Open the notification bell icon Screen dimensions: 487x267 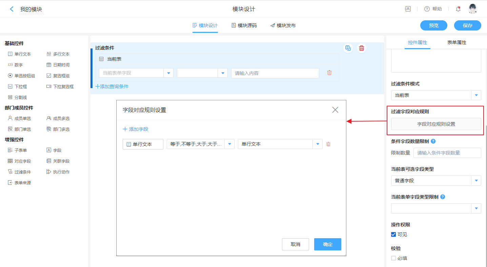pyautogui.click(x=458, y=9)
